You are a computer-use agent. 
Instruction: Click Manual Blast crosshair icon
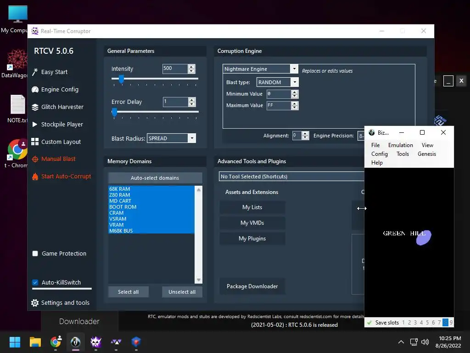tap(35, 159)
